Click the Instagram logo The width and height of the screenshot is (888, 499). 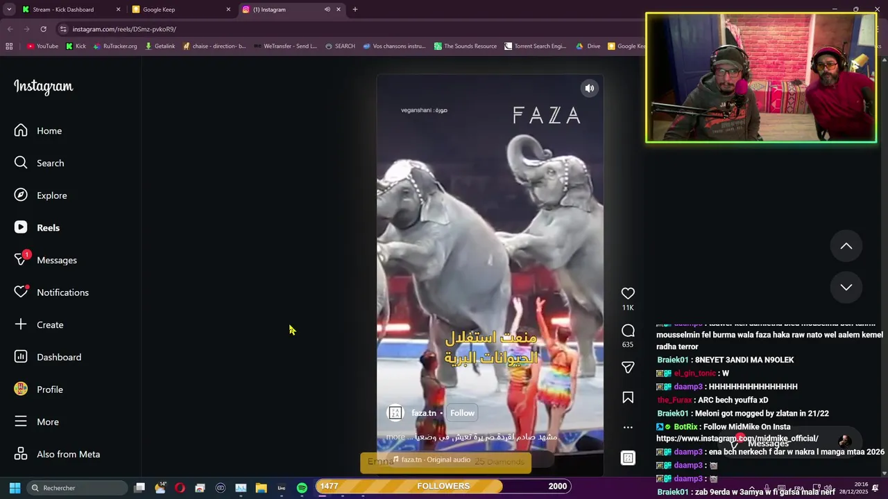[43, 87]
